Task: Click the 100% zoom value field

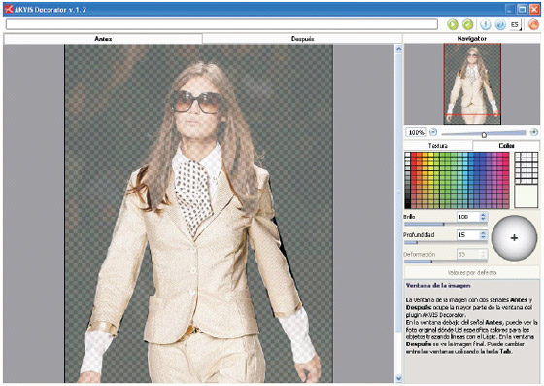Action: tap(416, 132)
